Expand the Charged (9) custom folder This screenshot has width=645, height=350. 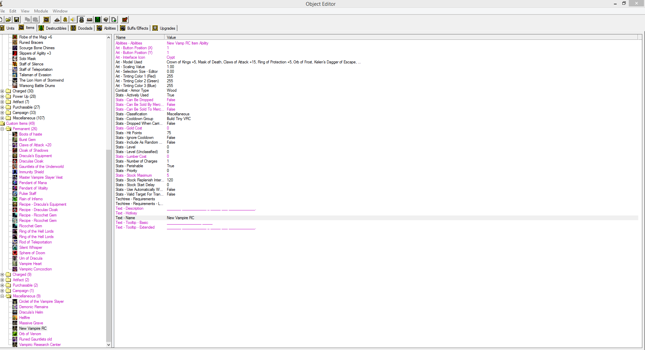[x=2, y=274]
